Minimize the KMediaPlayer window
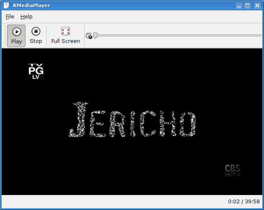264x210 pixels. [239, 6]
